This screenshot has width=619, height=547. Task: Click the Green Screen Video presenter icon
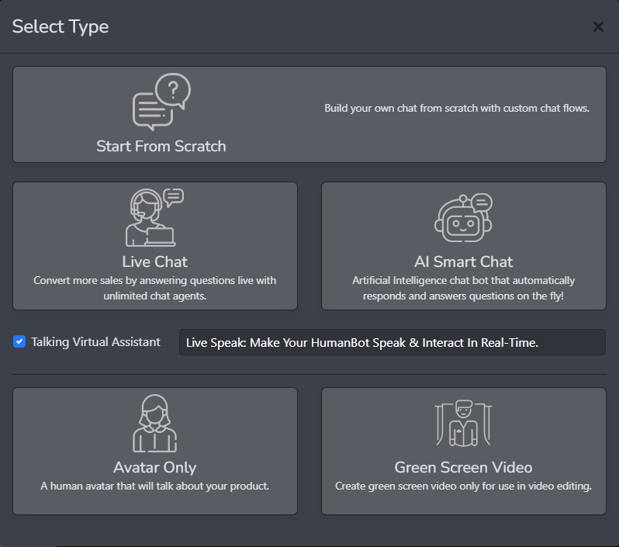(x=463, y=423)
